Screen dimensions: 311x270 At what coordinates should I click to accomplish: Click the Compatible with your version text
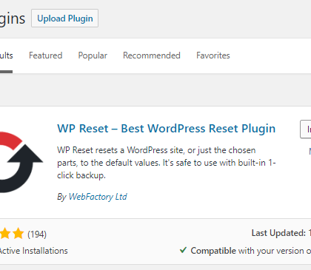250,251
